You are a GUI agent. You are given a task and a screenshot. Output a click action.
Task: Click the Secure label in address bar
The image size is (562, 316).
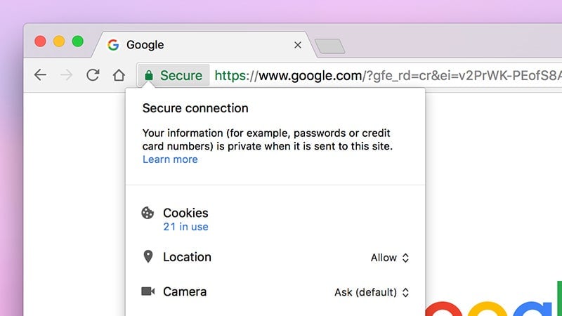tap(181, 75)
